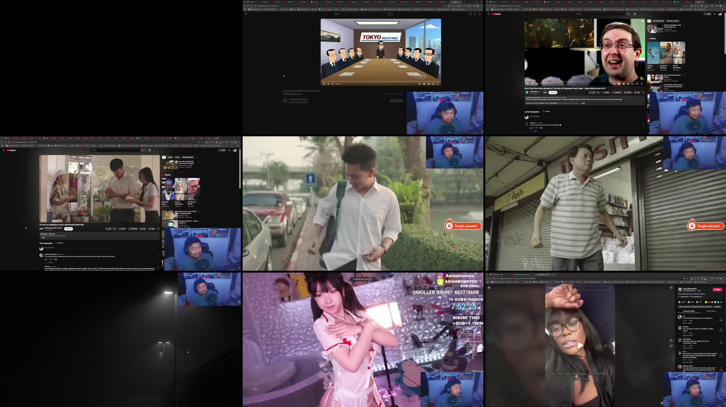Viewport: 726px width, 407px height.
Task: Dislike the Star Wars reaction video
Action: [599, 92]
